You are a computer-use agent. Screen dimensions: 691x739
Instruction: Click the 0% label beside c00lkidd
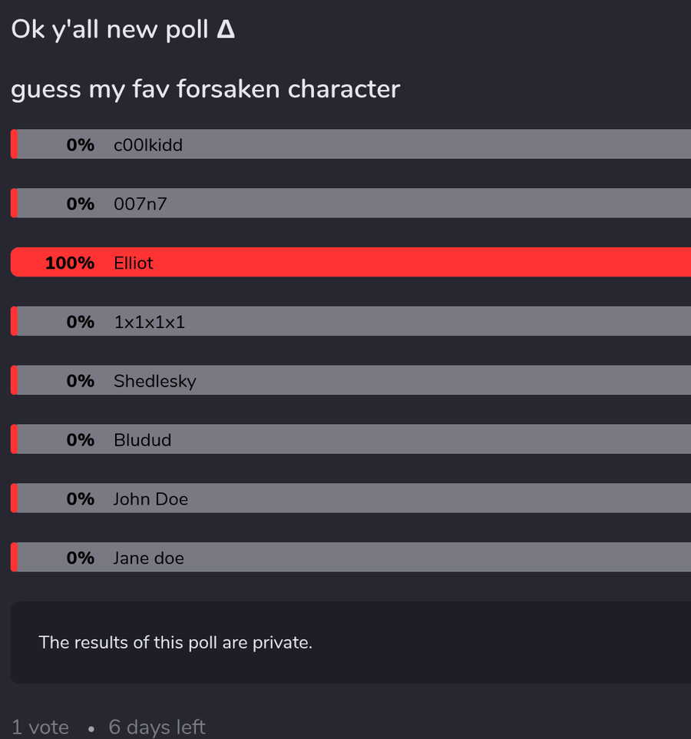[80, 145]
